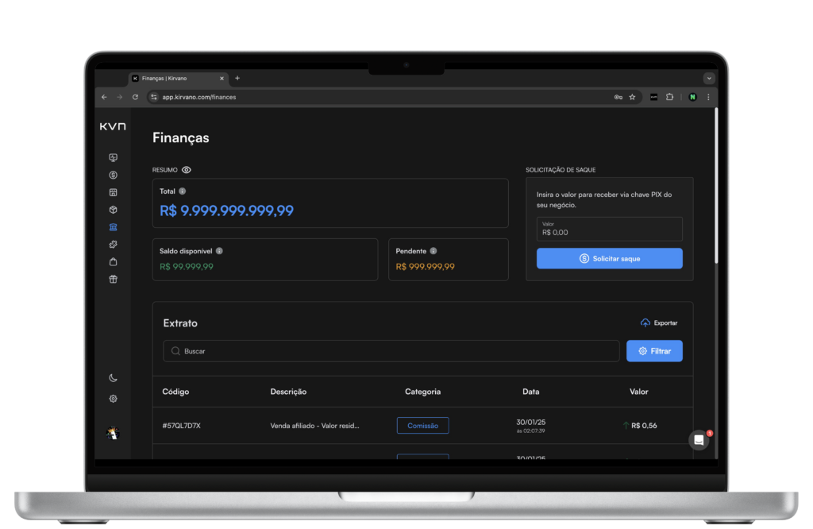813x529 pixels.
Task: Toggle dark mode with the moon icon
Action: [113, 378]
